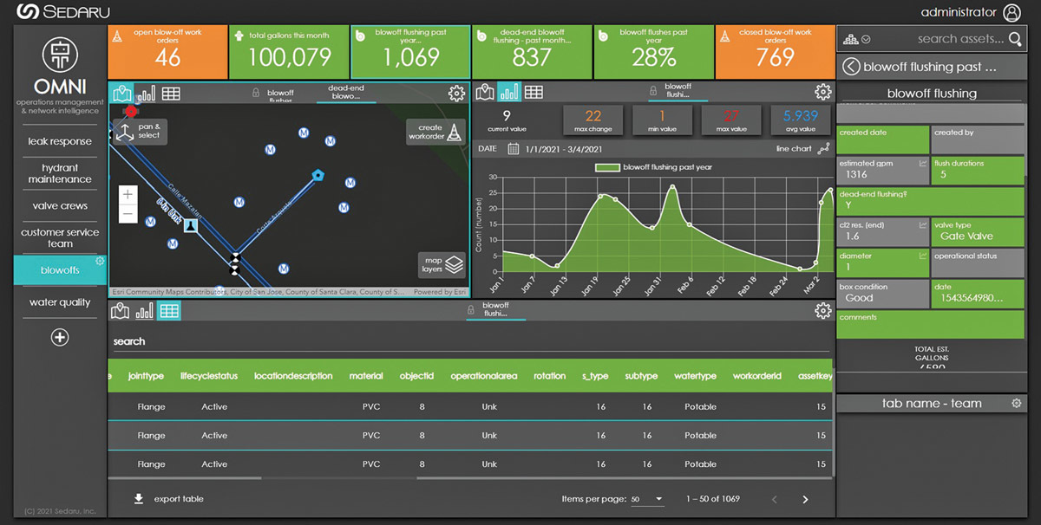
Task: Click the green blowoff flushing legend swatch
Action: pos(606,167)
